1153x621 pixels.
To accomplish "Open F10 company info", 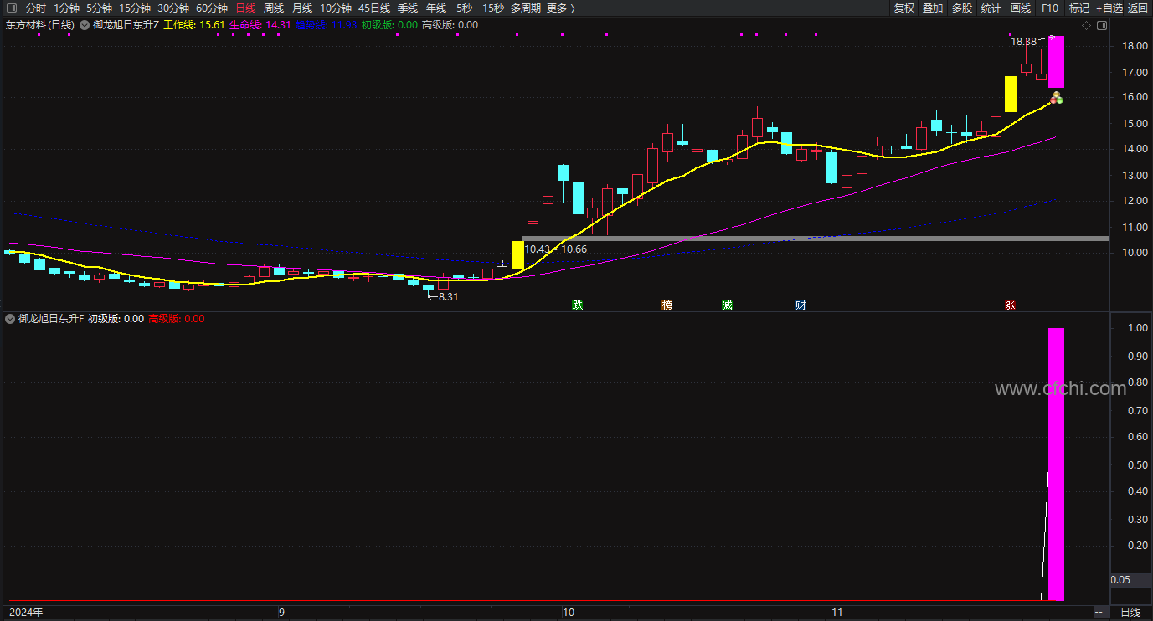I will point(1050,8).
